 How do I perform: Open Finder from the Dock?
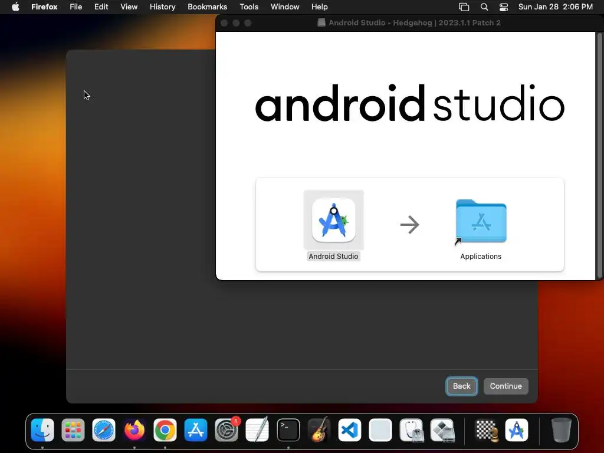[x=42, y=430]
